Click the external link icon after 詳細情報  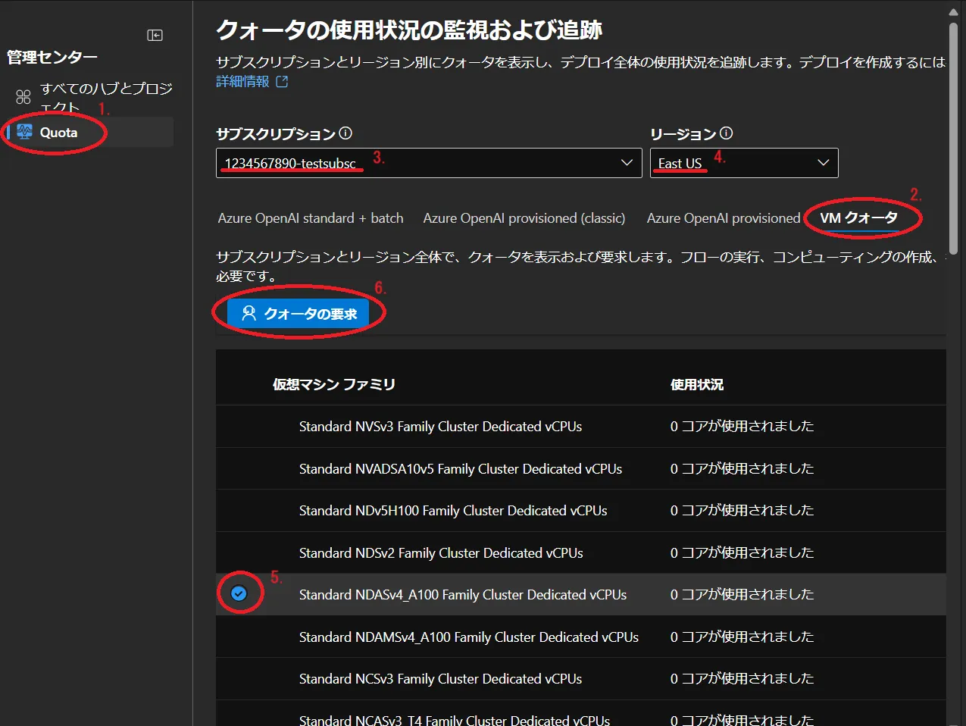click(282, 82)
